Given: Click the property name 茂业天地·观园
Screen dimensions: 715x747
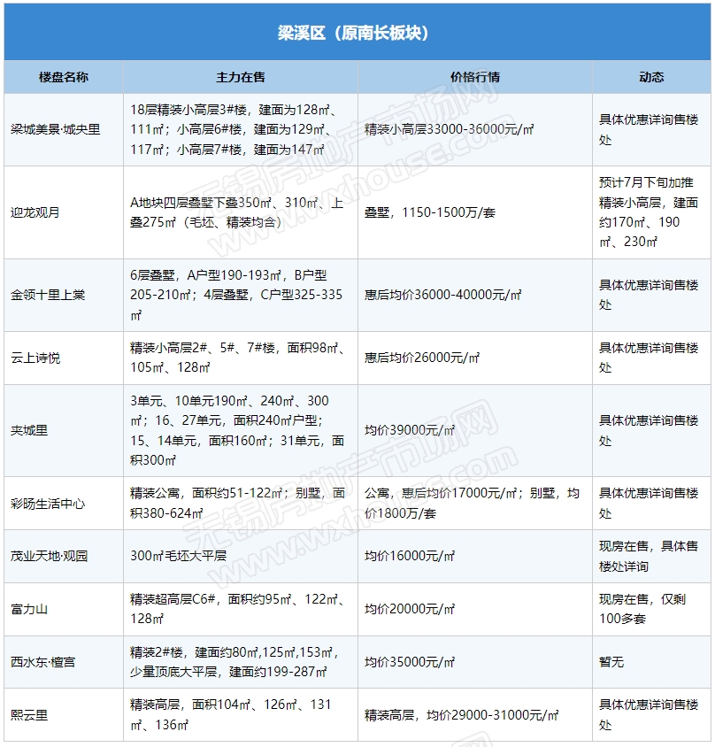Looking at the screenshot, I should coord(49,556).
